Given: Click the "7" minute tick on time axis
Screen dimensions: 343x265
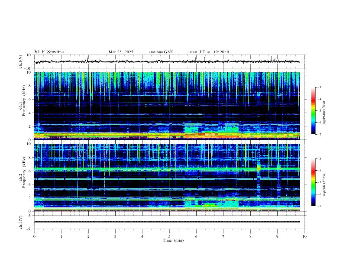Looking at the screenshot, I should (x=223, y=236).
